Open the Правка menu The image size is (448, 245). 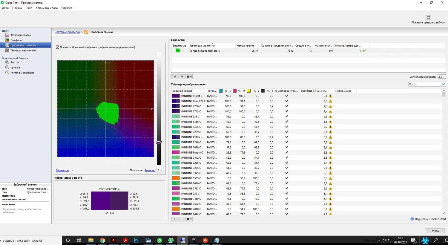17,8
